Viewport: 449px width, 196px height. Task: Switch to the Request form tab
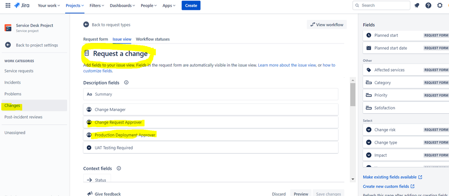(x=96, y=39)
